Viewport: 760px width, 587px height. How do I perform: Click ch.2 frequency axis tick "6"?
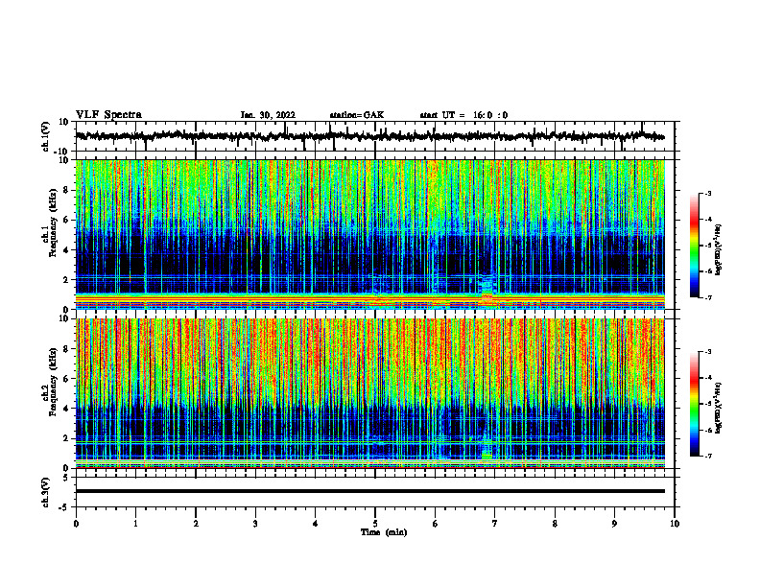(x=66, y=379)
